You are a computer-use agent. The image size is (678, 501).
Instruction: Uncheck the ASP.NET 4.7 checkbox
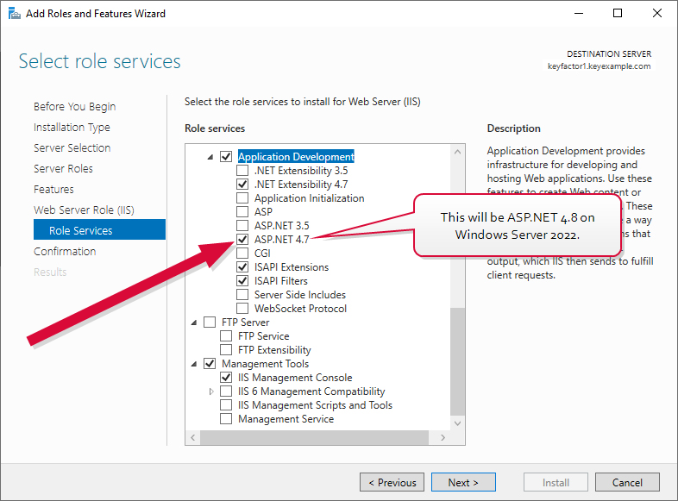[243, 240]
